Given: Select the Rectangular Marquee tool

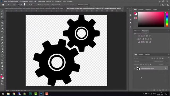Looking at the screenshot, I should point(2,14).
